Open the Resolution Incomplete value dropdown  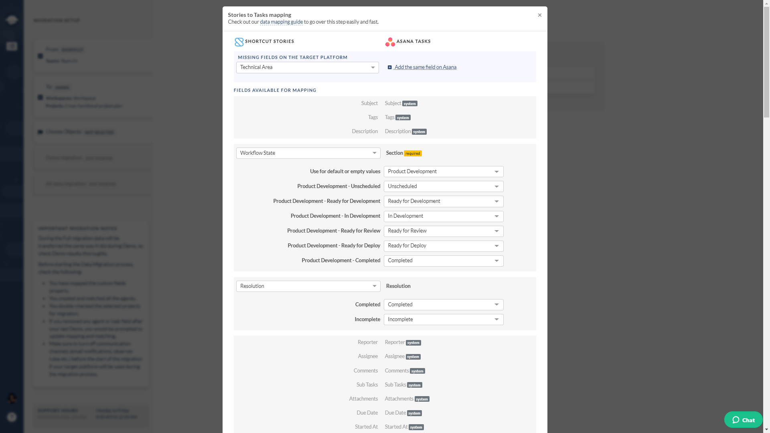[x=444, y=320]
